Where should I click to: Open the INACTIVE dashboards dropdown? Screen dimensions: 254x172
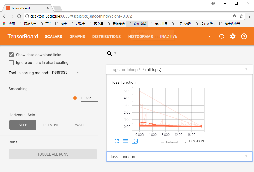tap(186, 37)
